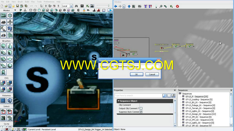The width and height of the screenshot is (234, 131).
Task: Toggle the G game view icon
Action: point(78,10)
